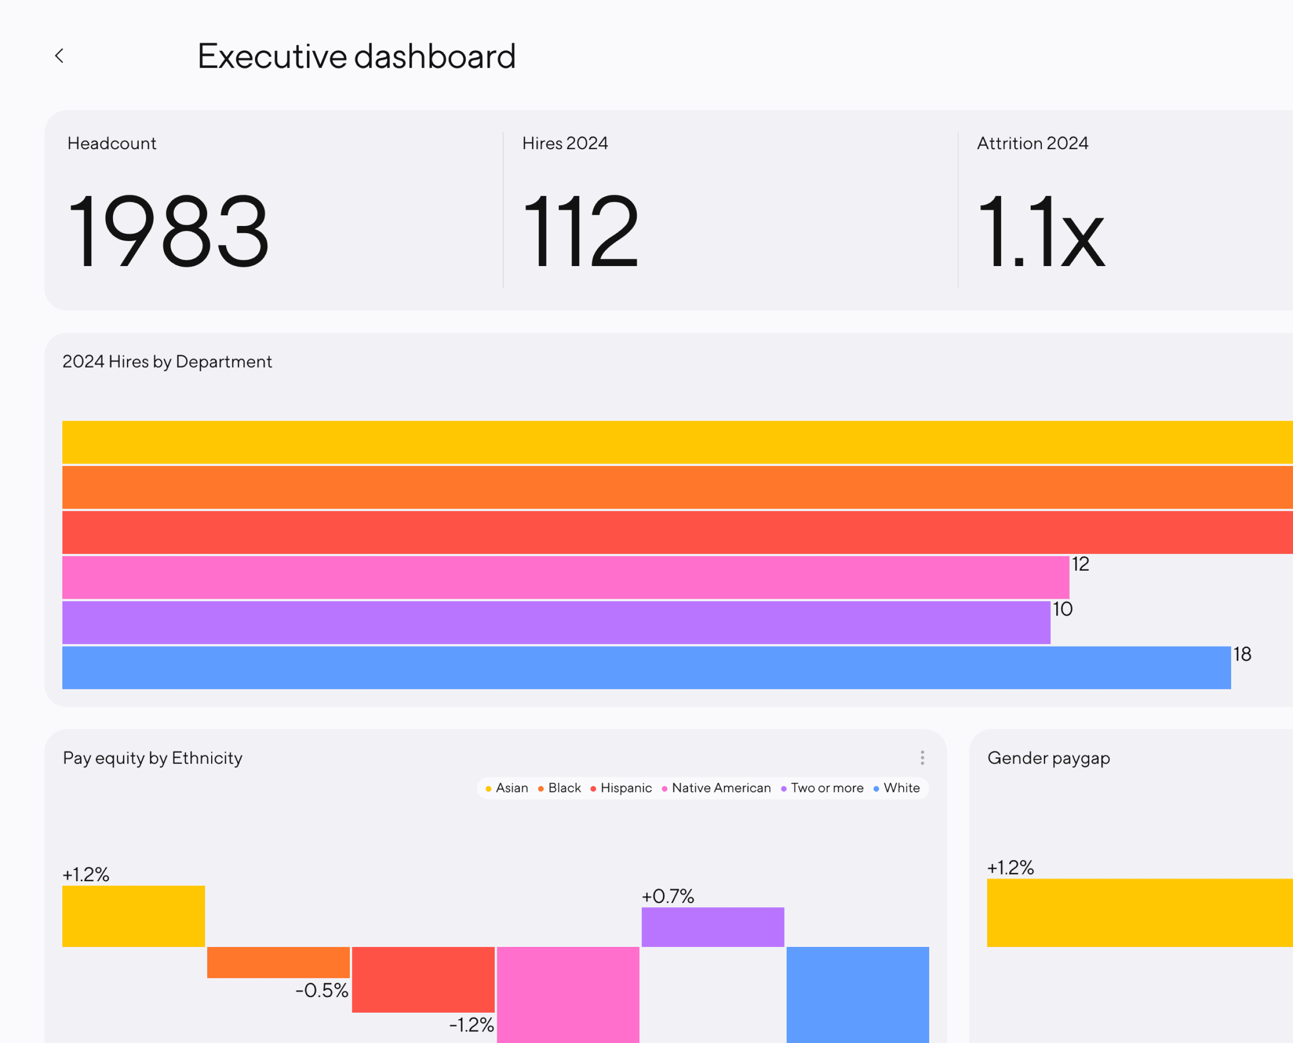Click the White legend color dot
This screenshot has height=1043, width=1293.
click(876, 788)
